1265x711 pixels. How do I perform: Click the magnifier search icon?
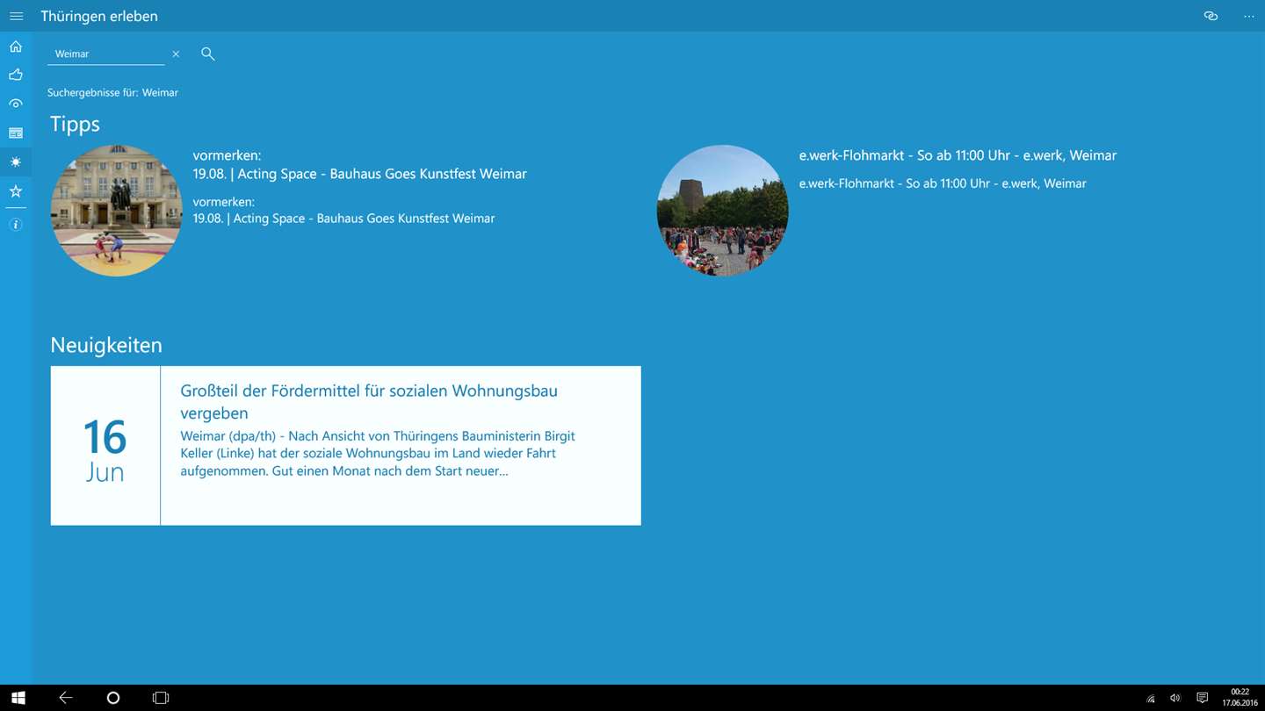tap(208, 54)
